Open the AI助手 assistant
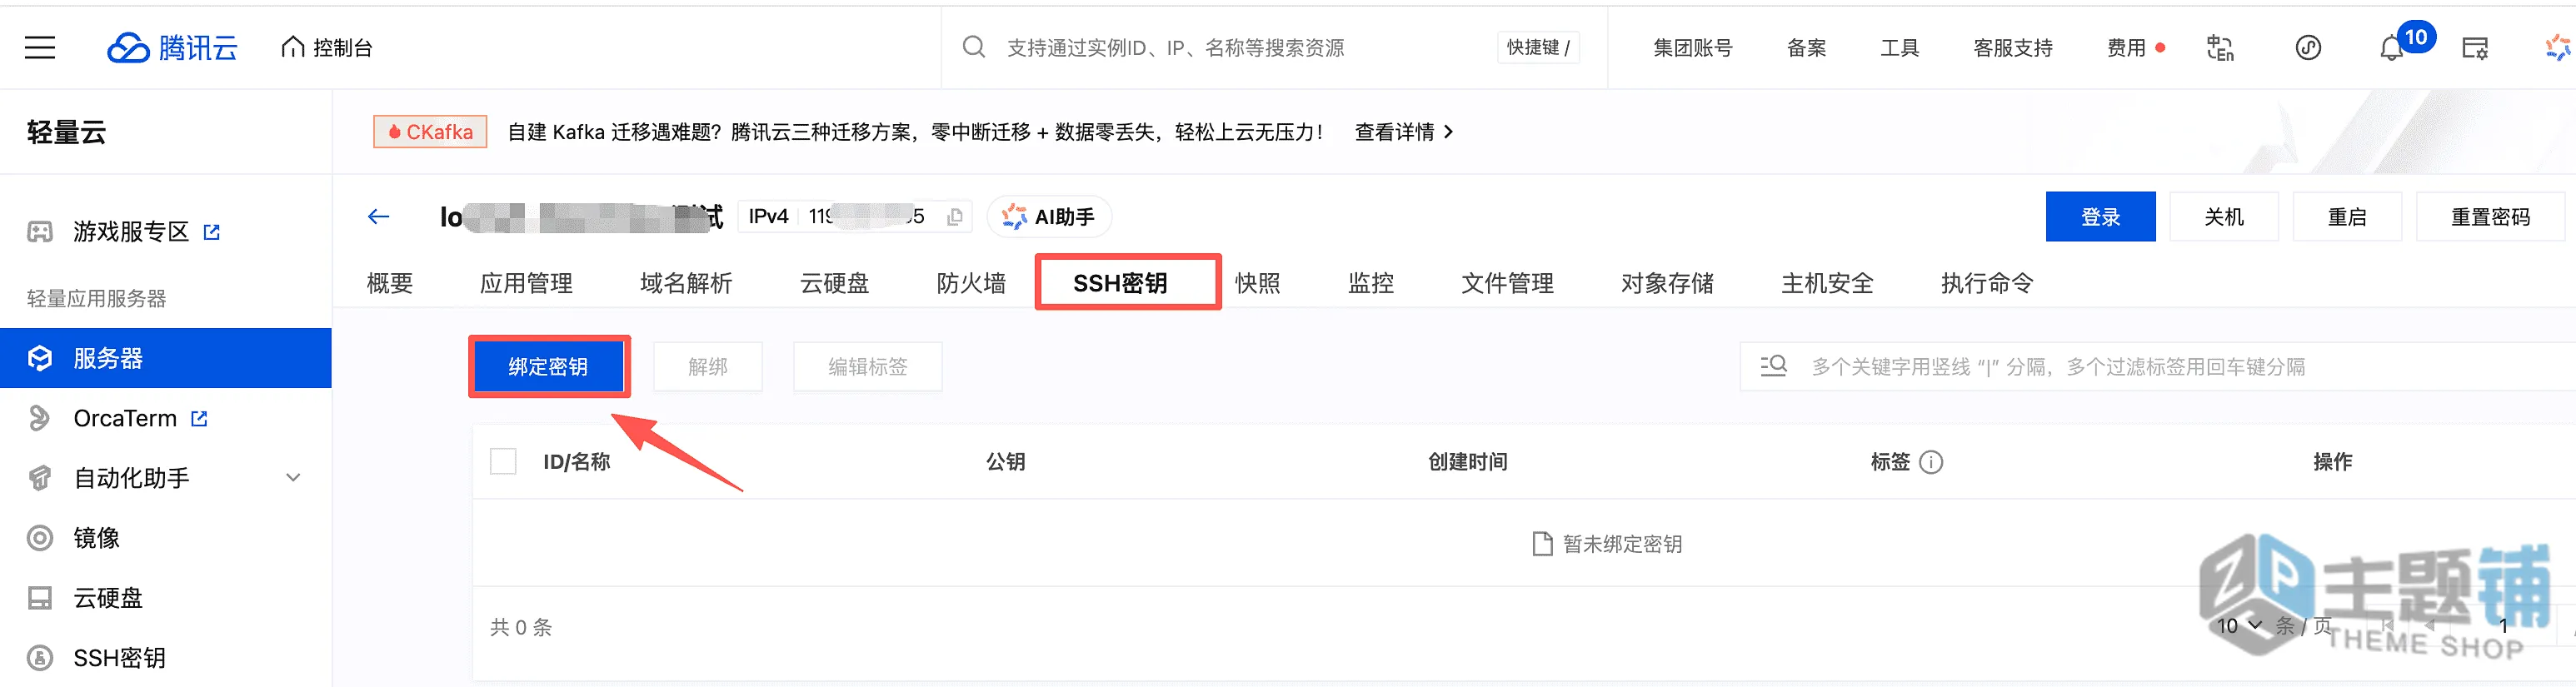The height and width of the screenshot is (687, 2576). (1049, 216)
